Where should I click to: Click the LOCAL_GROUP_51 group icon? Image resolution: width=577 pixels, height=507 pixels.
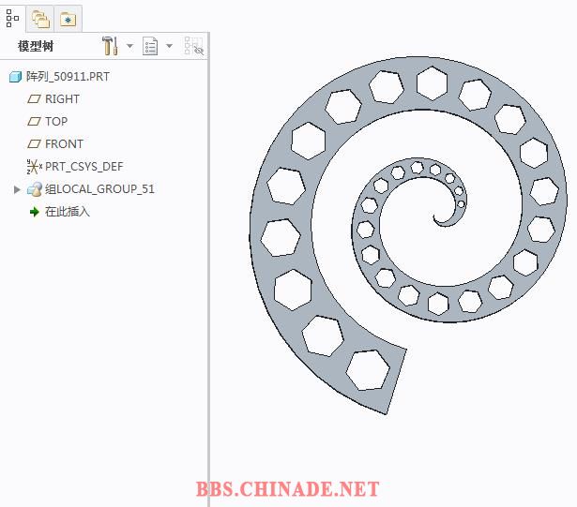tap(35, 189)
